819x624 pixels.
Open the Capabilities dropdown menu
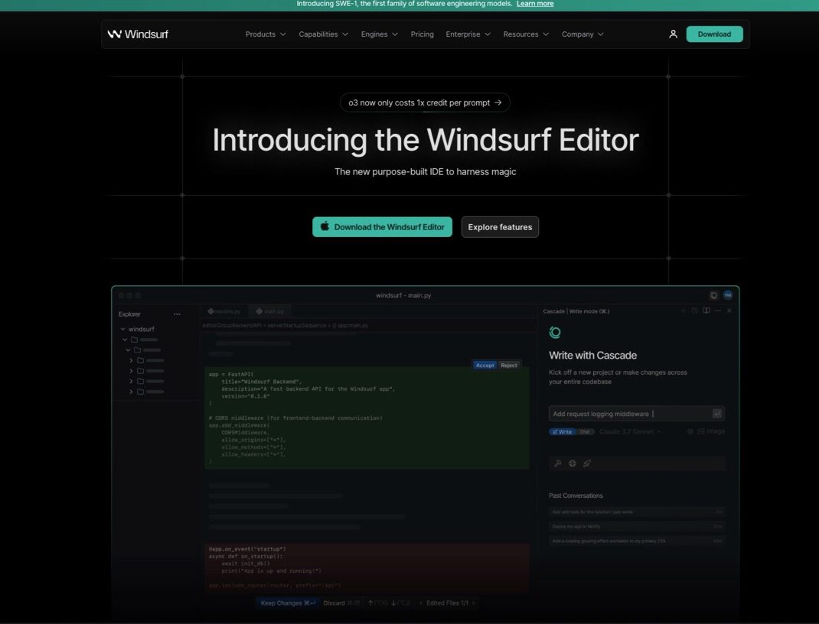(323, 34)
